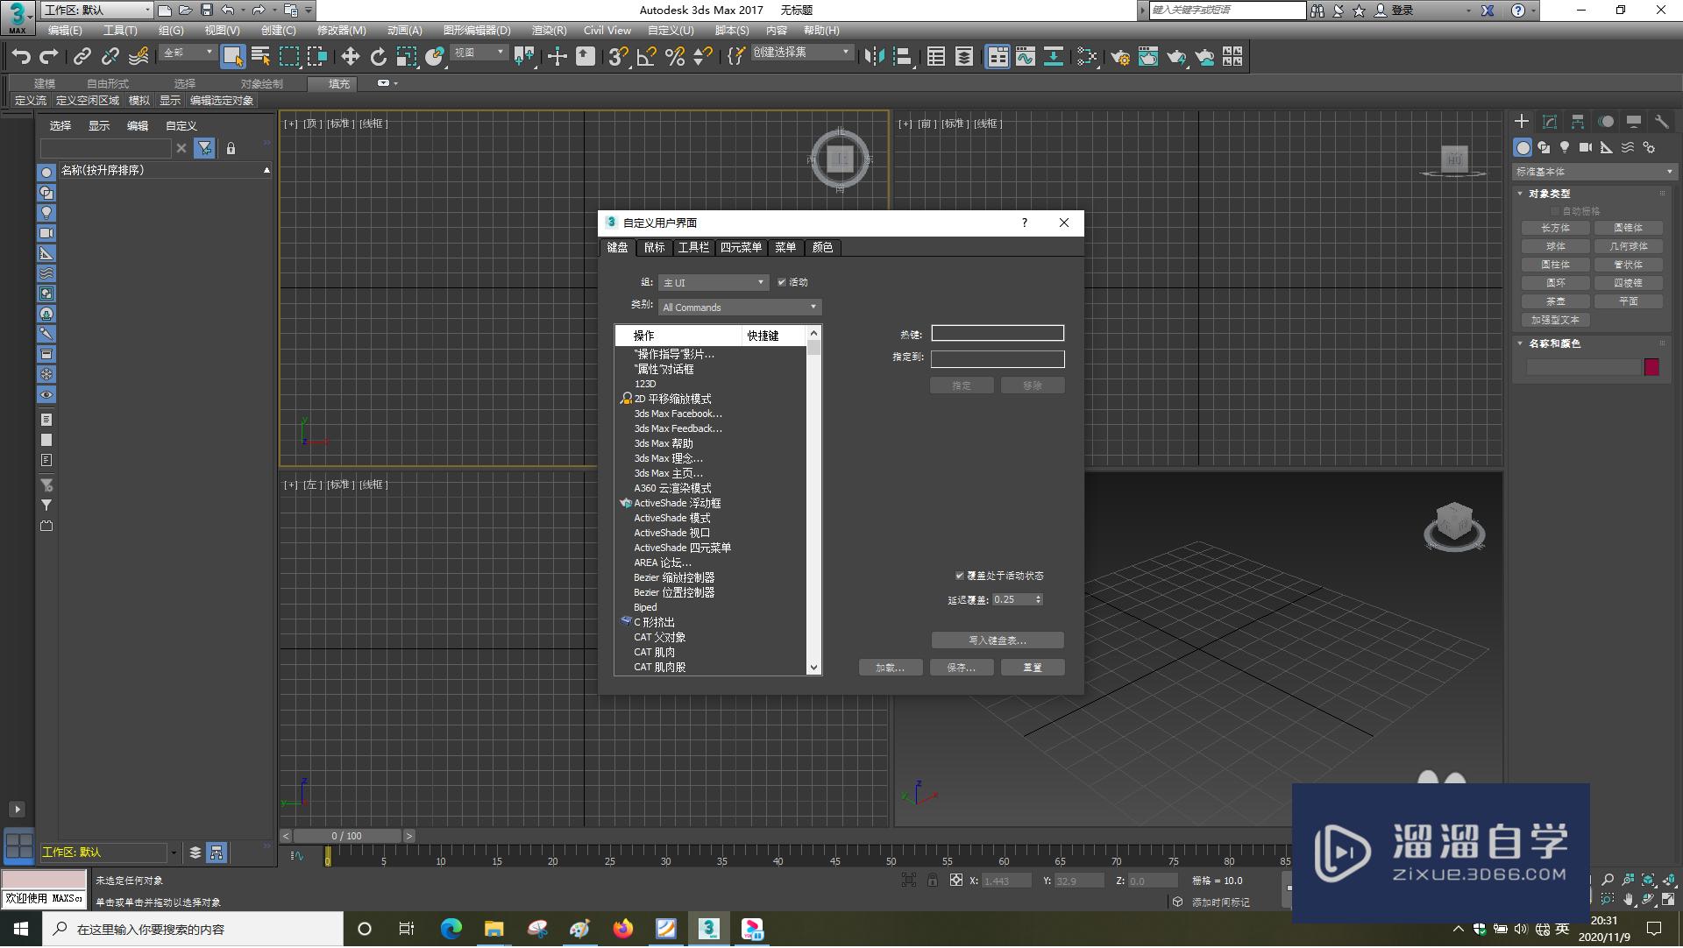This screenshot has width=1683, height=948.
Task: Open the 全部 selection filter dropdown
Action: 188,53
